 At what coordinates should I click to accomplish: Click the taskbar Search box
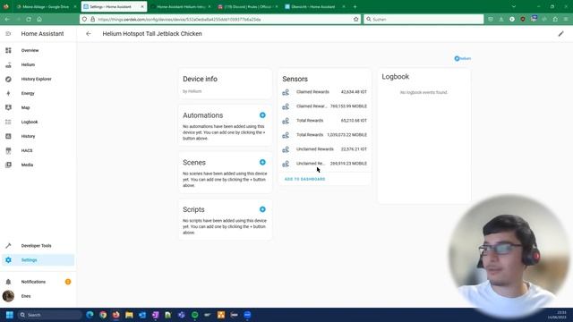pyautogui.click(x=49, y=315)
